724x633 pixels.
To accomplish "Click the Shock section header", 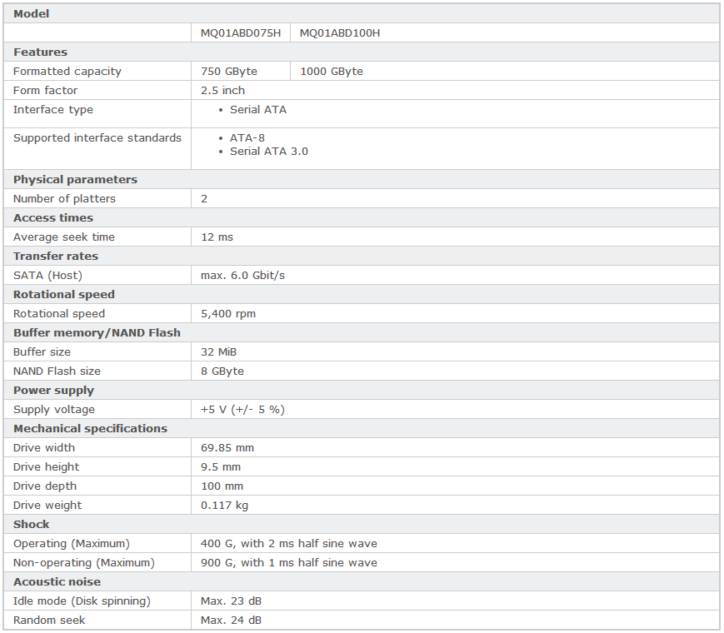I will coord(32,525).
